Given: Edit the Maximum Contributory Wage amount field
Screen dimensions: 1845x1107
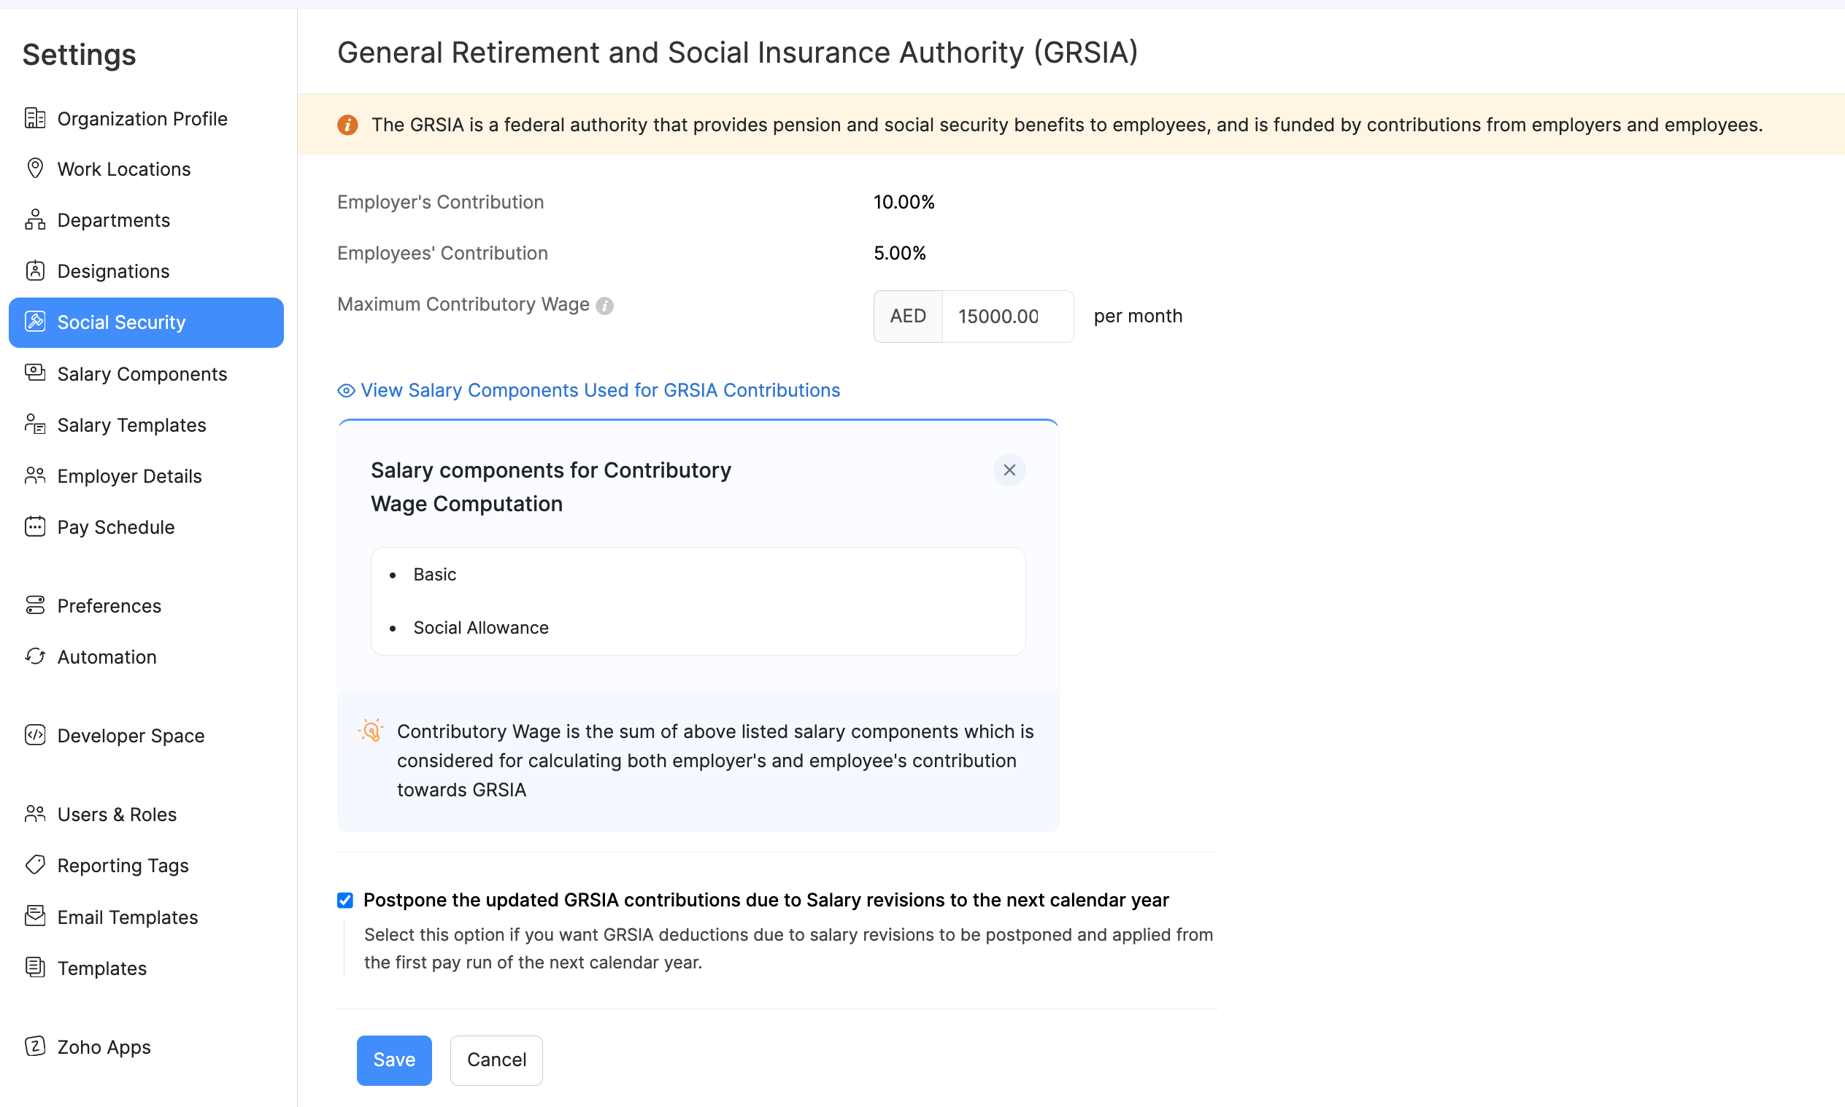Looking at the screenshot, I should [1006, 316].
